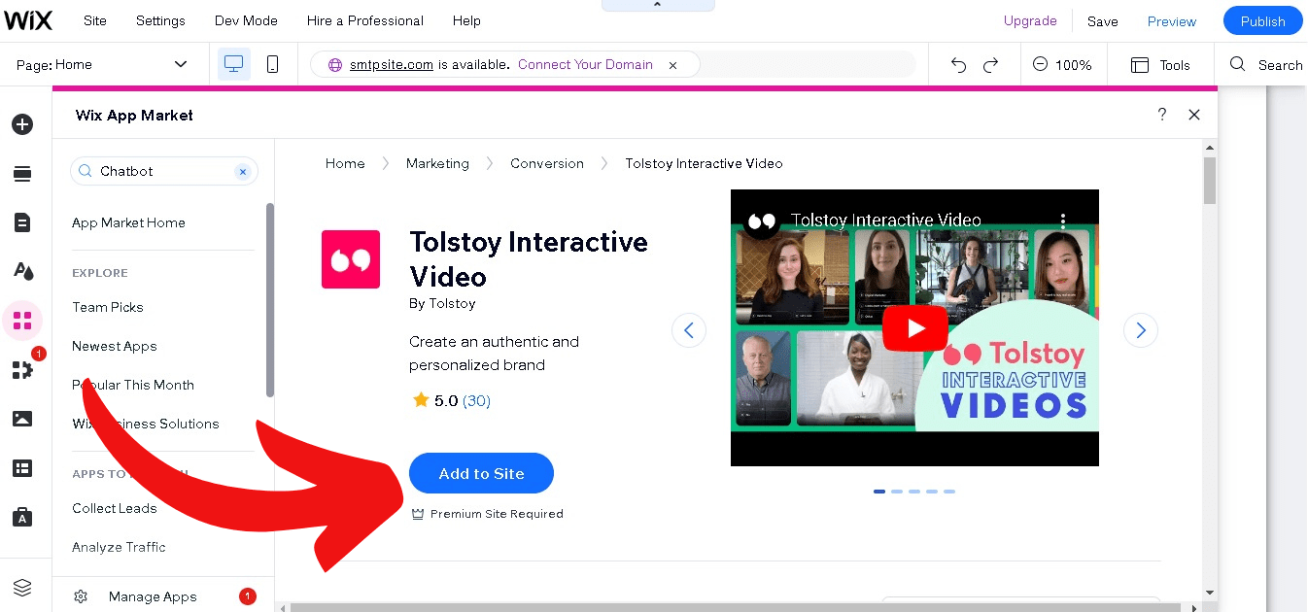Go to Home breadcrumb
The image size is (1308, 612).
tap(345, 163)
